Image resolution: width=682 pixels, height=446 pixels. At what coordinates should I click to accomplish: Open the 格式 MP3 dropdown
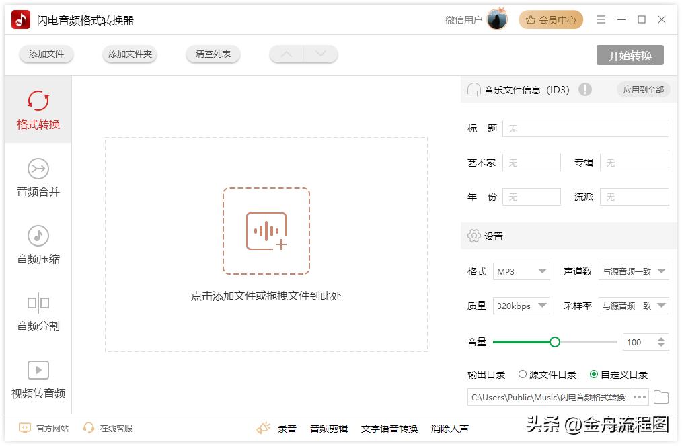click(521, 271)
